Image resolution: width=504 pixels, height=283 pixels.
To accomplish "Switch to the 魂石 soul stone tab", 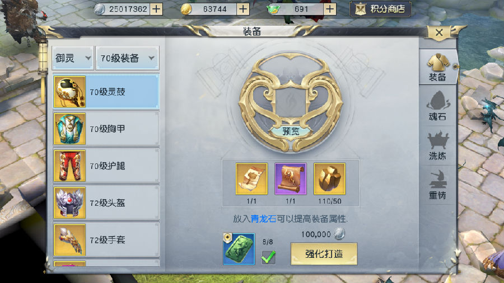I will (x=437, y=106).
